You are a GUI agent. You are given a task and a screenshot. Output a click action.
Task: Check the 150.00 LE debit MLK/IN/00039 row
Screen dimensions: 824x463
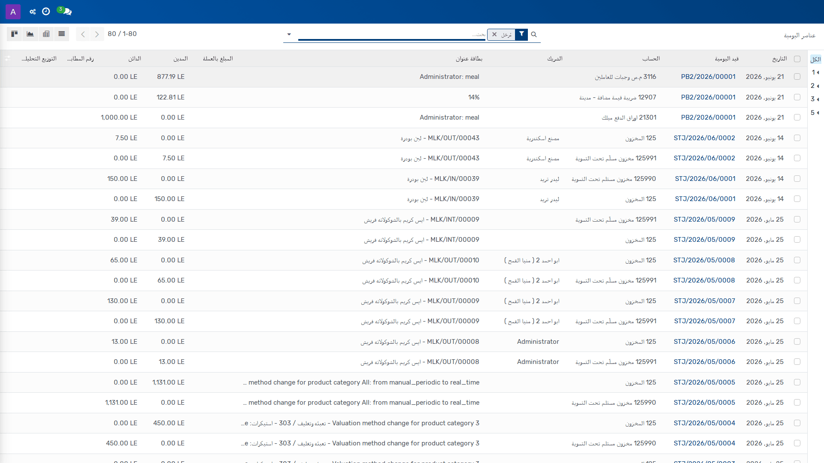tap(797, 199)
